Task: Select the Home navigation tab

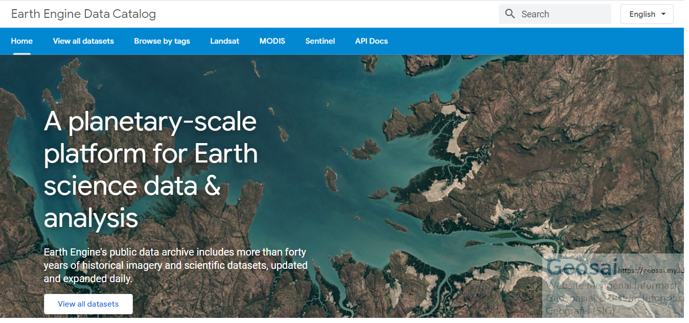Action: 21,41
